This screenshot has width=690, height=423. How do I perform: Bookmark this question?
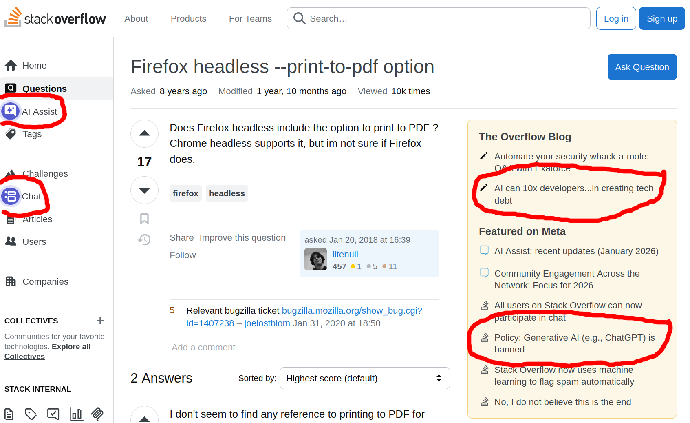(x=144, y=219)
